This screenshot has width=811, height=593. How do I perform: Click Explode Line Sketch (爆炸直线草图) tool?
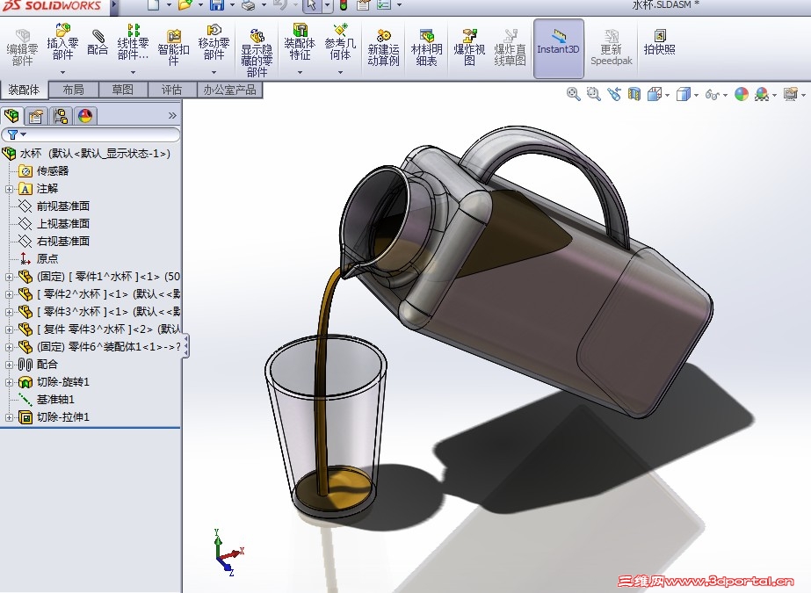coord(510,48)
